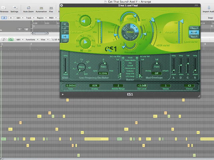Image resolution: width=214 pixels, height=160 pixels.
Task: Select the 4' oscillator octave button
Action: click(65, 28)
